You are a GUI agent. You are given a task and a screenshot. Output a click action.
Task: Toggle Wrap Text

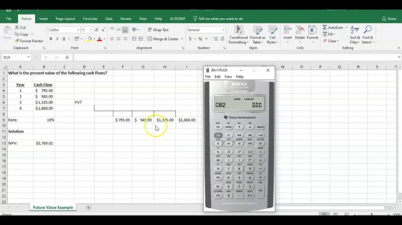(158, 30)
